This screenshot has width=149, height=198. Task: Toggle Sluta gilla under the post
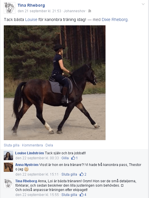12,145
